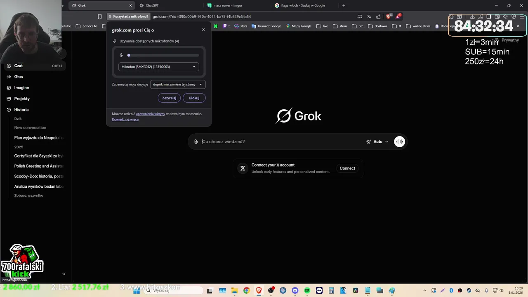Close the Grok browser tab
The height and width of the screenshot is (297, 528).
point(131,5)
